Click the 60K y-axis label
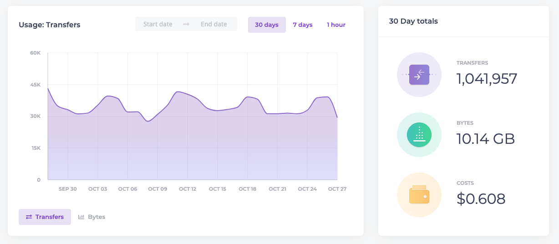The height and width of the screenshot is (244, 559). click(x=36, y=53)
